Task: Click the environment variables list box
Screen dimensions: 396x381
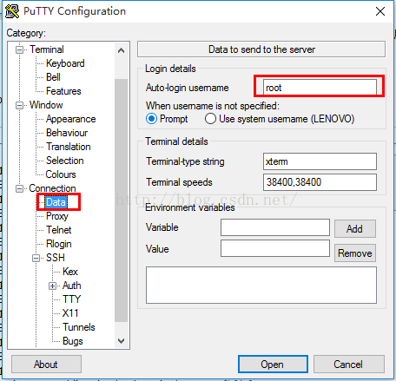Action: [261, 285]
